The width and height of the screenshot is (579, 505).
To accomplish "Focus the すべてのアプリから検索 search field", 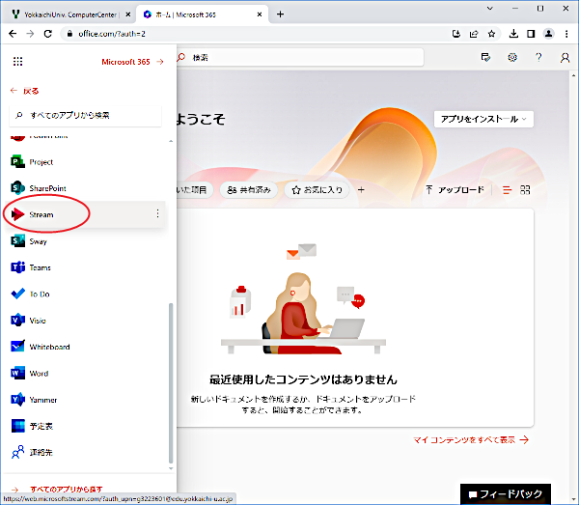I will tap(85, 116).
